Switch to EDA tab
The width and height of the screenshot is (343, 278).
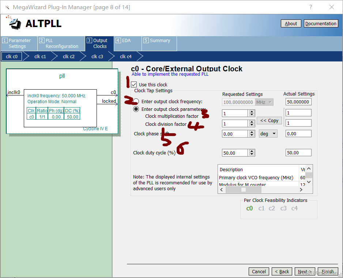[128, 43]
